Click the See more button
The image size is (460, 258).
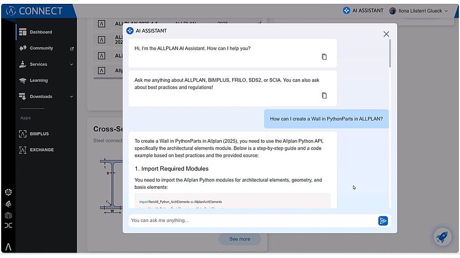239,239
